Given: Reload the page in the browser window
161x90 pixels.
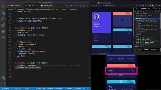Looking at the screenshot, I should click(x=97, y=5).
